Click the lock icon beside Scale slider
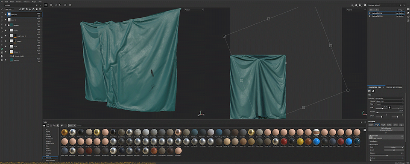The image size is (410, 164). [x=389, y=107]
